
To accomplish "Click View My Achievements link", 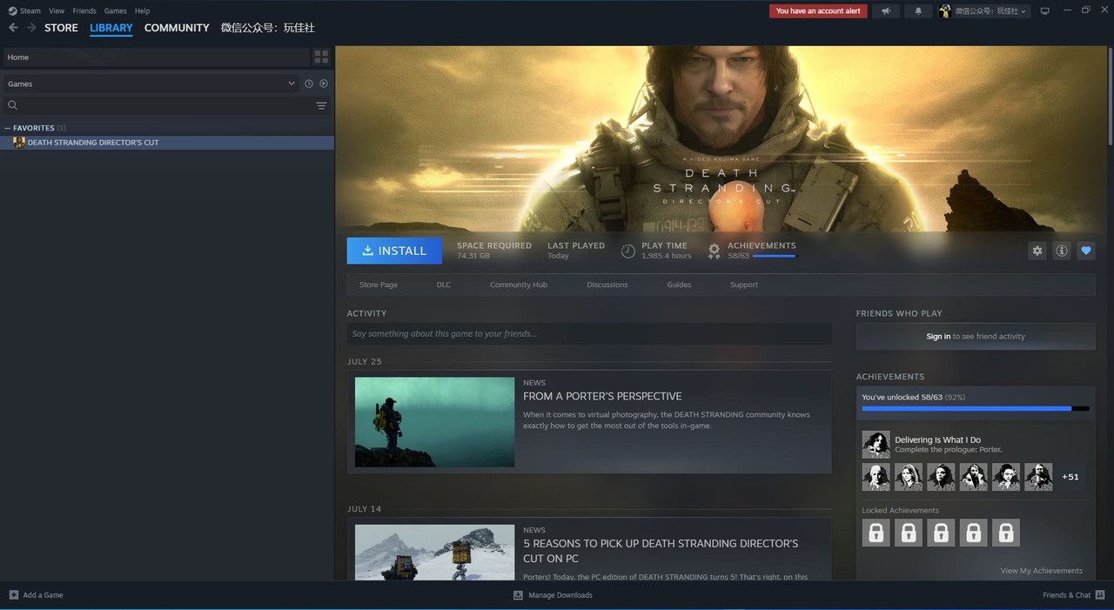I will click(x=1042, y=571).
